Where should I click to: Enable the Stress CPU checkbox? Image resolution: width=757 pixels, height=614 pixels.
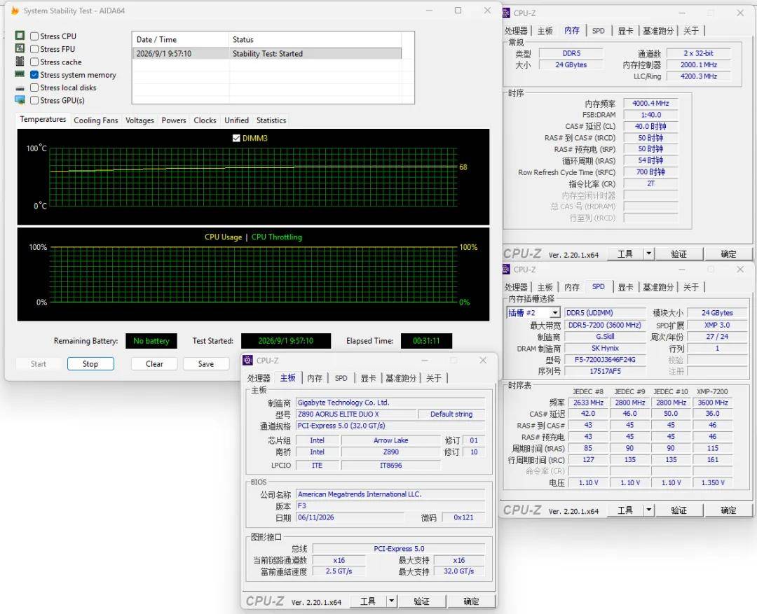[34, 36]
